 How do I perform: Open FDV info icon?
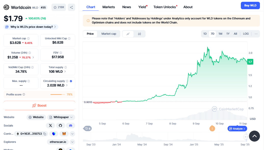61,53
